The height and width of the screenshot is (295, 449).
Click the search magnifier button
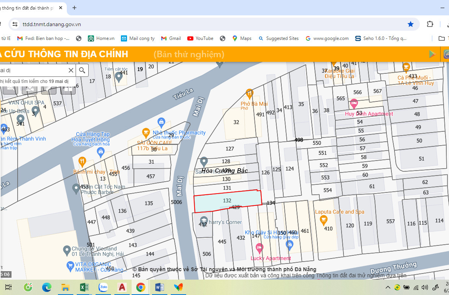(82, 70)
